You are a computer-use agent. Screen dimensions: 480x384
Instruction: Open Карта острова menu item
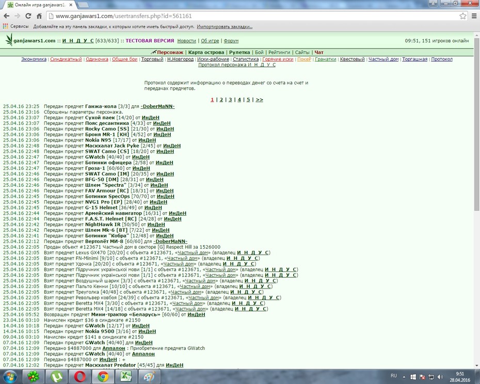tap(206, 52)
